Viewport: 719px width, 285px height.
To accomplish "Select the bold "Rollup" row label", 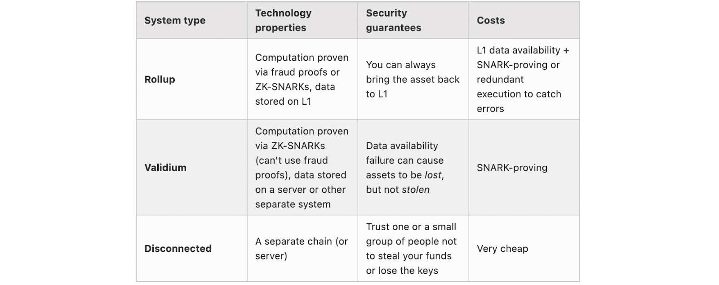I will (x=160, y=80).
